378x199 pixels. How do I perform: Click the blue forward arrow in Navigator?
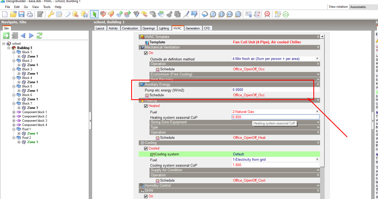tap(31, 36)
